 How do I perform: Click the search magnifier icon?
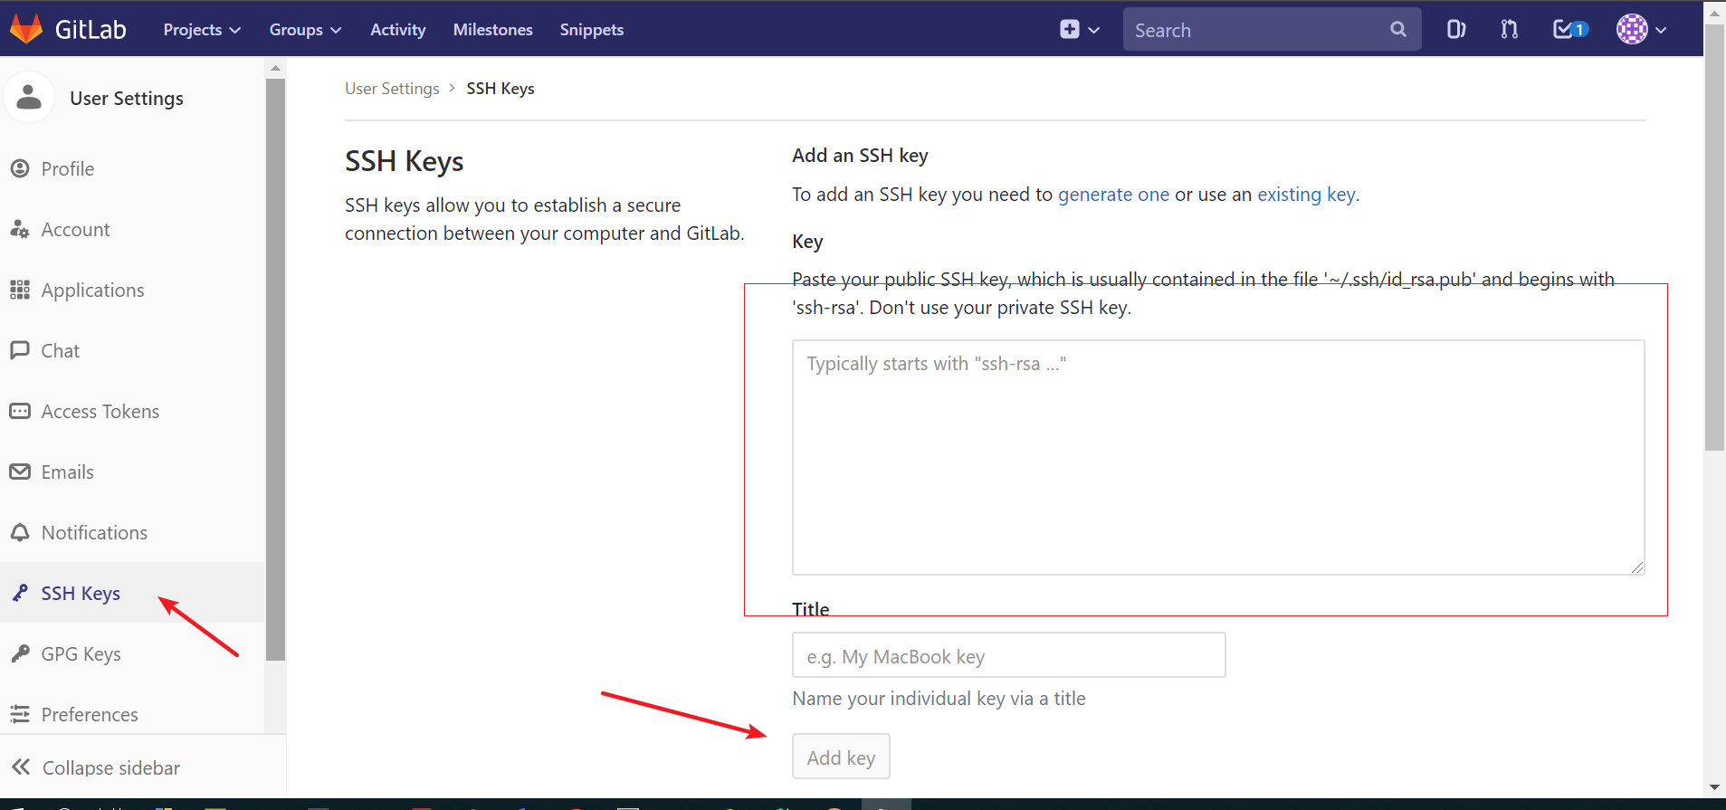point(1397,30)
